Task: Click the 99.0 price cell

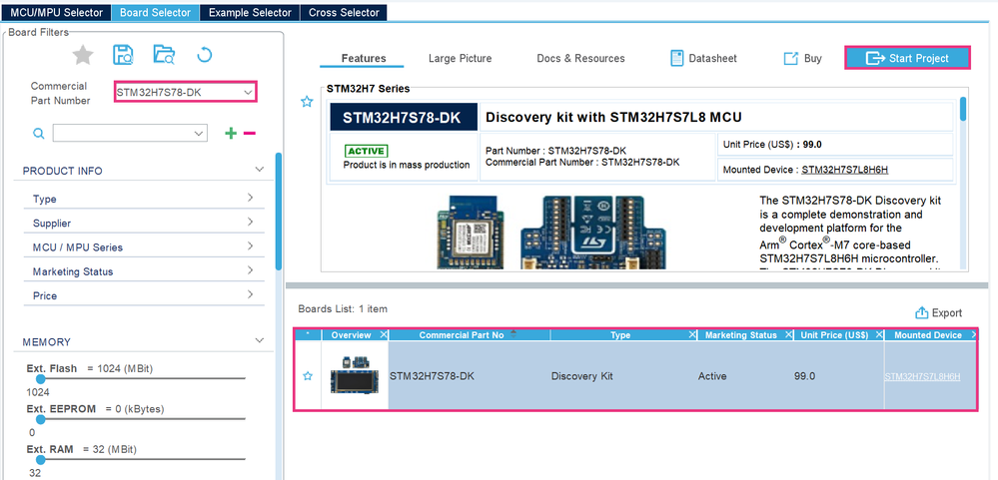Action: (x=804, y=376)
